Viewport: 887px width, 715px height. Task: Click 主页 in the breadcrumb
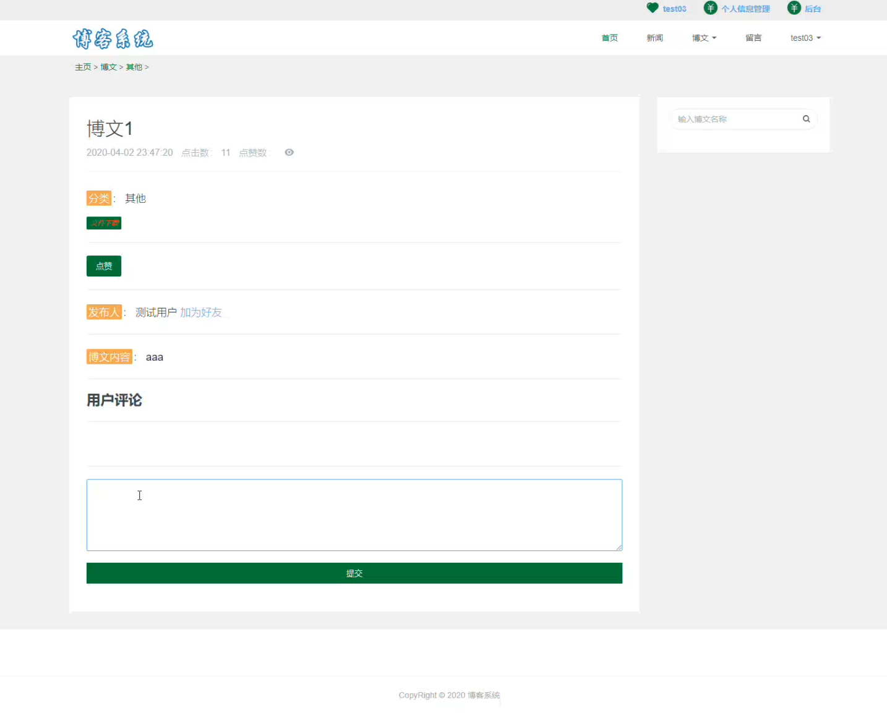(83, 67)
